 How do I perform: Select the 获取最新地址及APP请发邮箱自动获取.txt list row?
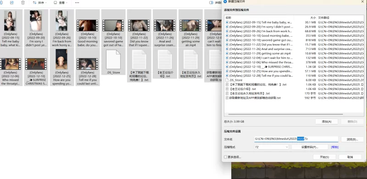tap(295, 98)
